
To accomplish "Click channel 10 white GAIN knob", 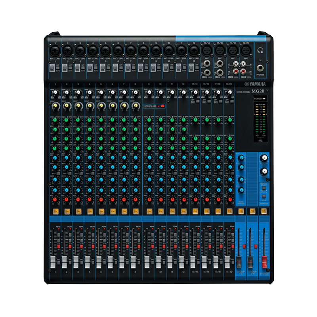I will tap(161, 93).
